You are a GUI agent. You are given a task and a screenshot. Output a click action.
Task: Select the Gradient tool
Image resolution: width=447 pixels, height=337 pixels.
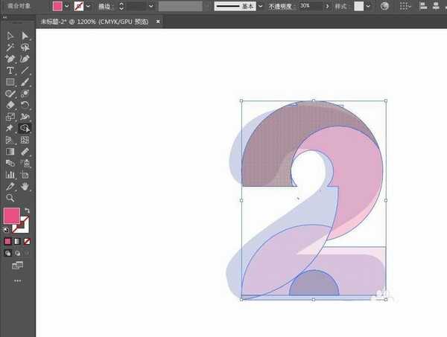(10, 151)
